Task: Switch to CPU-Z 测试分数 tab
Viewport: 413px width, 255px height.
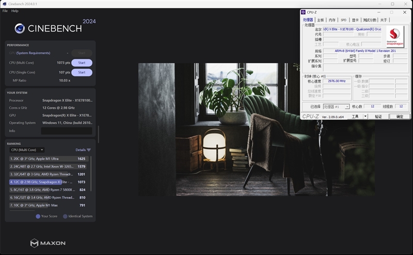Action: 370,20
